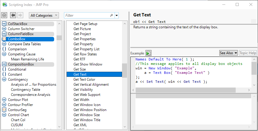The height and width of the screenshot is (131, 258).
Task: Click the search magnifier icon in Filter box
Action: (x=112, y=15)
